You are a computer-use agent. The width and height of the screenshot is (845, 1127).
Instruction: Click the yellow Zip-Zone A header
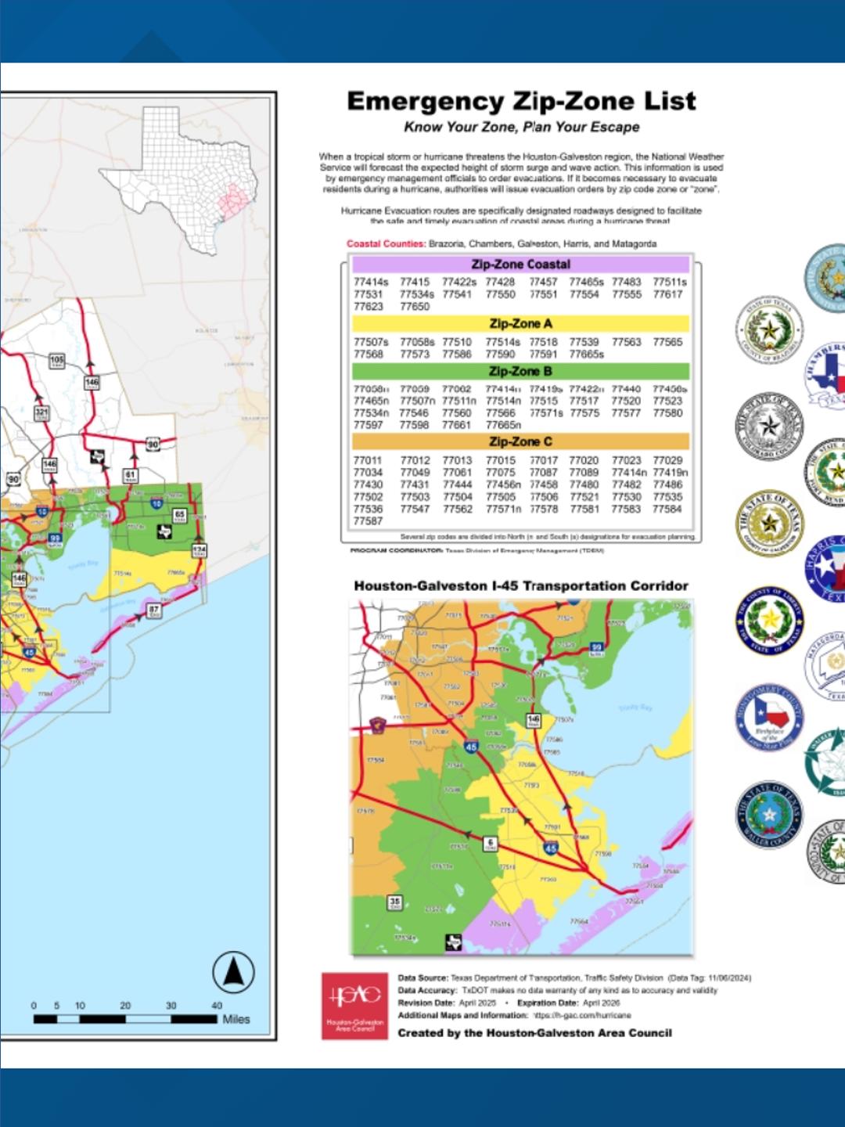pyautogui.click(x=520, y=323)
